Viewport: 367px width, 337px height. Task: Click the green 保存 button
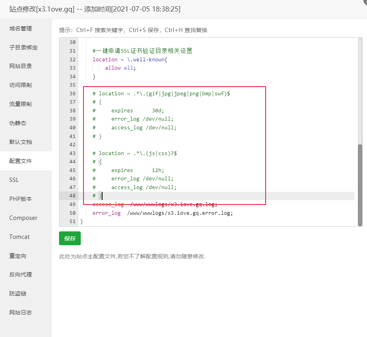tap(70, 239)
